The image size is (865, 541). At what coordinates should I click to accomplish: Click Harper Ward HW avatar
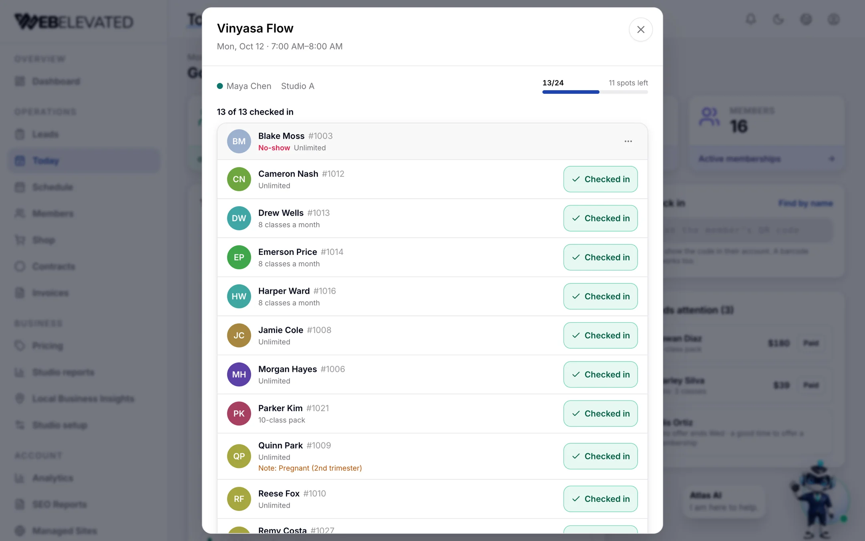[x=239, y=296]
